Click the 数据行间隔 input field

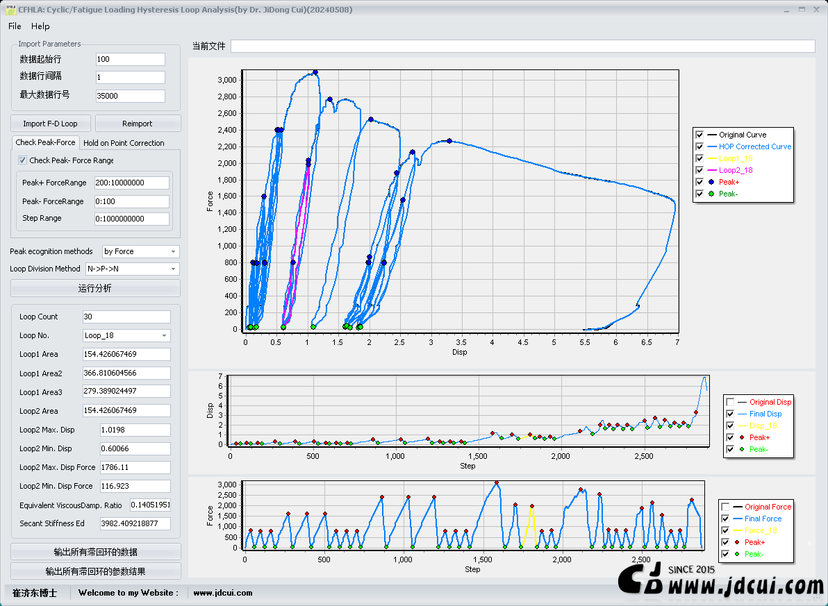click(x=131, y=77)
